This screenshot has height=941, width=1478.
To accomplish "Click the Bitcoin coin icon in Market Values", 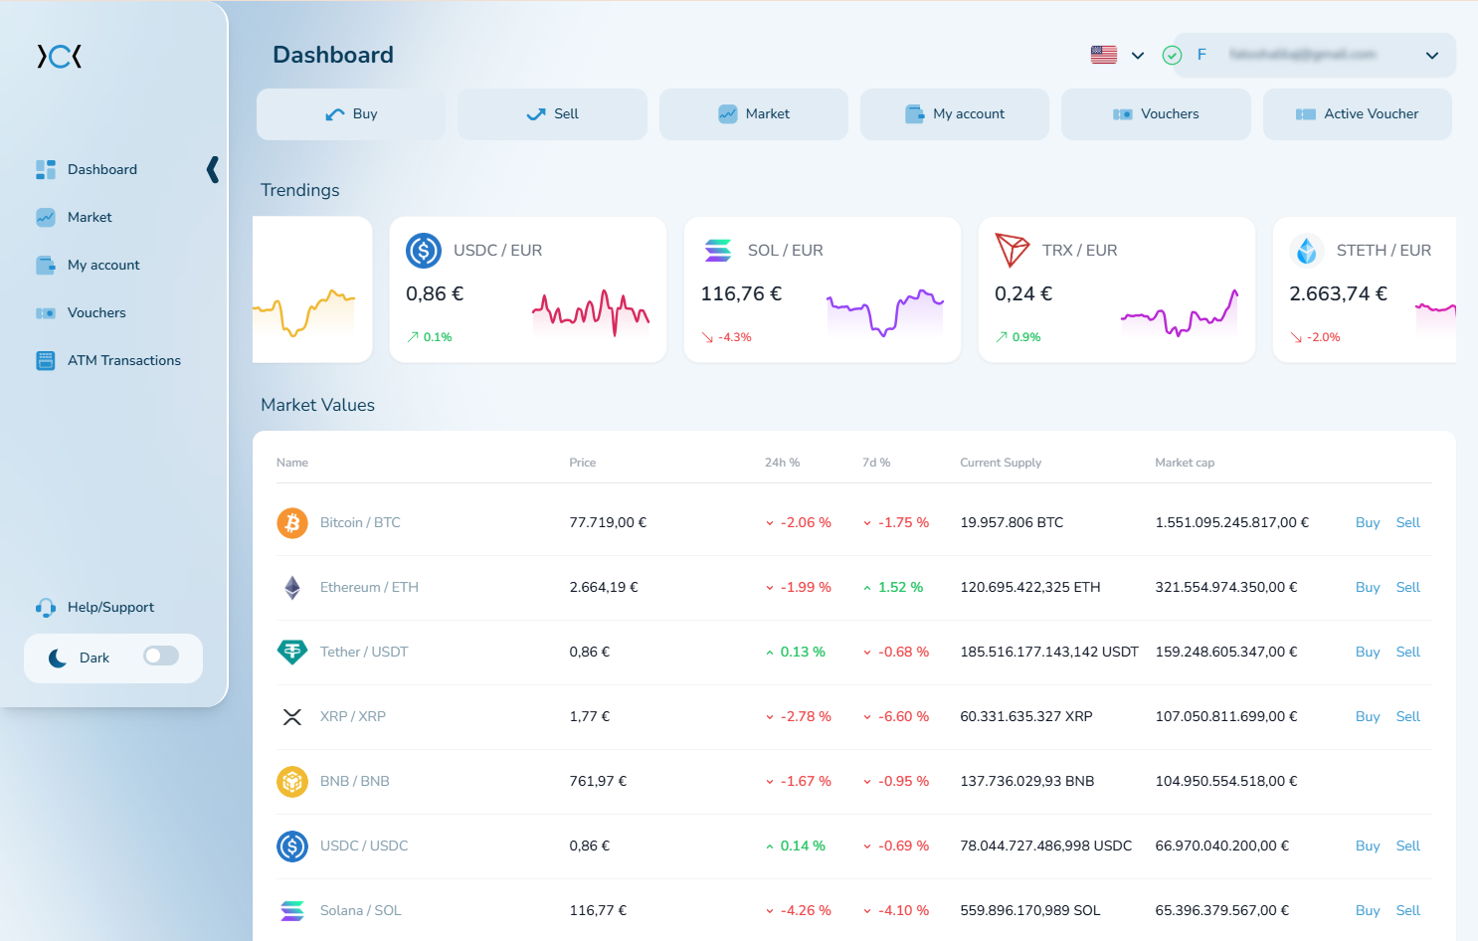I will [292, 522].
